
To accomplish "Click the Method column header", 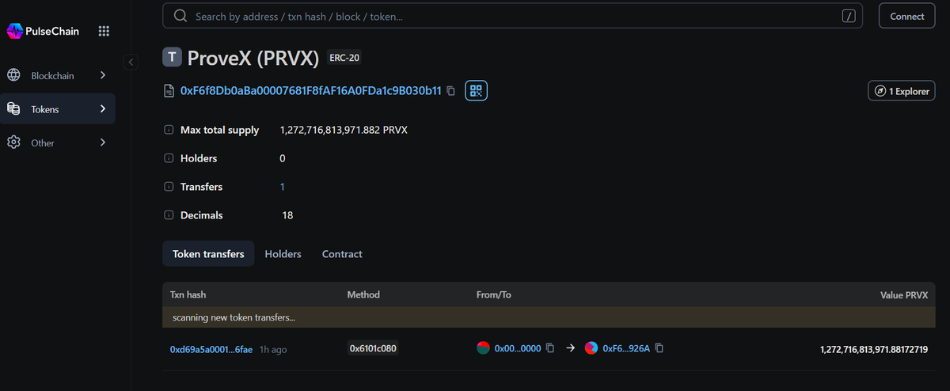I will [x=363, y=294].
